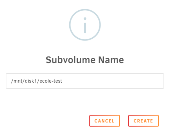Click the CANCEL button

[105, 121]
